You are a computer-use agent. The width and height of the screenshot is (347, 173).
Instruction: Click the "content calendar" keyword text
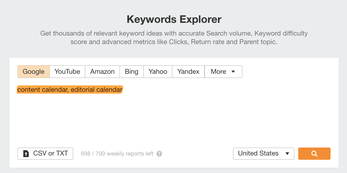click(42, 90)
